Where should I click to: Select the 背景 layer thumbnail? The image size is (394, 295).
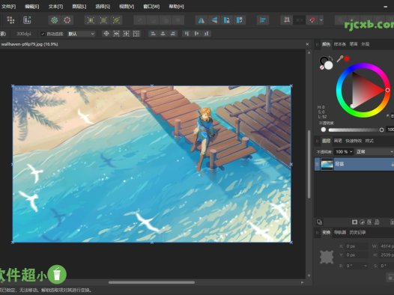pyautogui.click(x=327, y=164)
